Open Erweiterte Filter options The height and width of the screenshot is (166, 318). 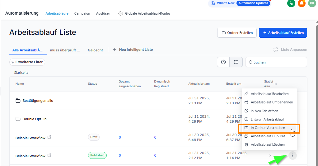pos(27,62)
